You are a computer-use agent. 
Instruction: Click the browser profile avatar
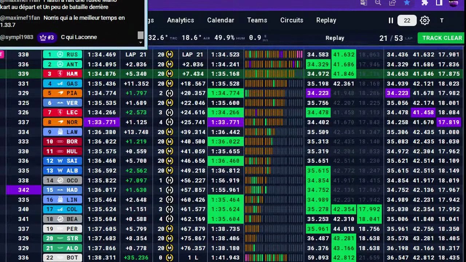453,3
